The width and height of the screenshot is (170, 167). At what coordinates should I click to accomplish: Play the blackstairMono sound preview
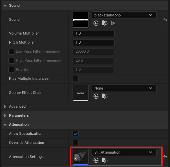click(x=113, y=23)
